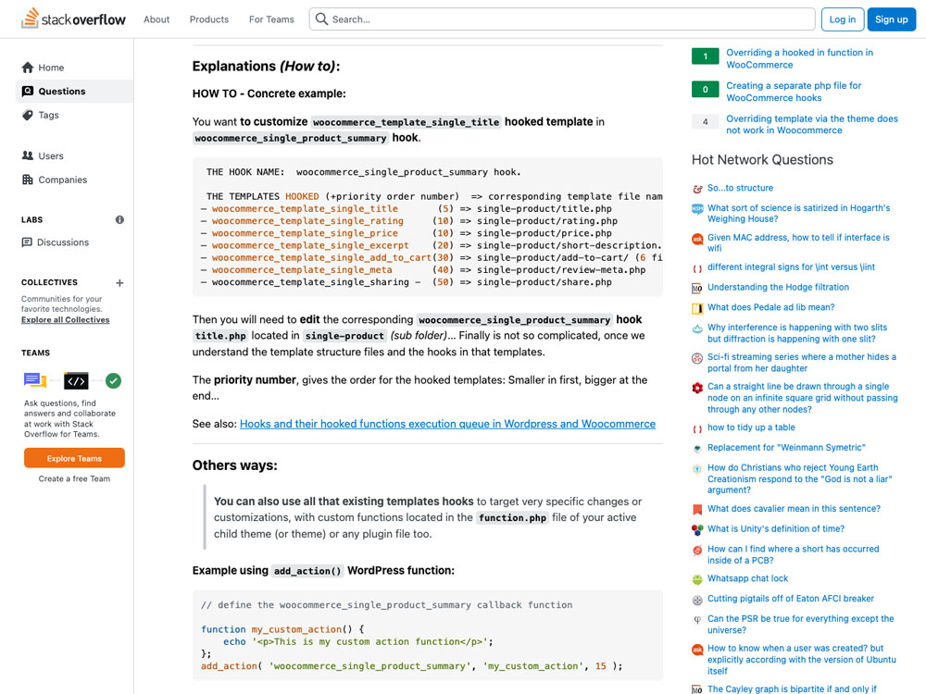Click the icon beside Hogarth's Weighing House question
926x694 pixels.
point(697,209)
